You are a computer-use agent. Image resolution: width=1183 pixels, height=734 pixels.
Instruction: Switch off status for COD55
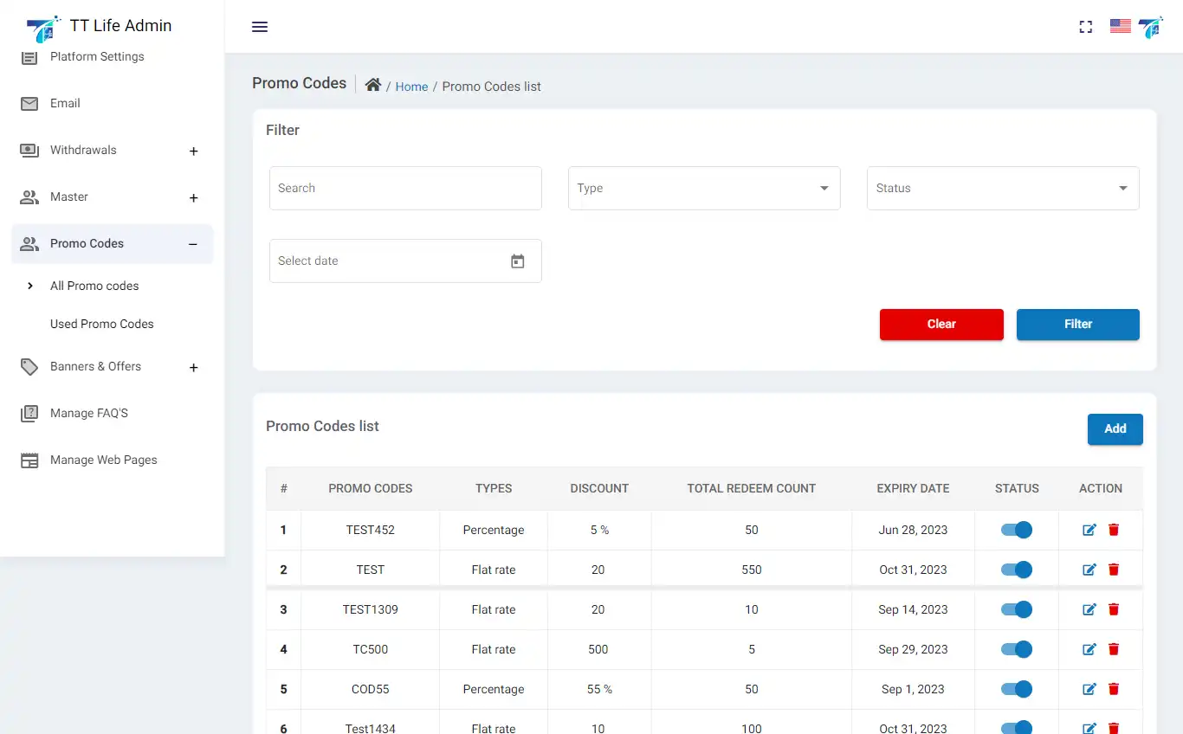[1017, 689]
